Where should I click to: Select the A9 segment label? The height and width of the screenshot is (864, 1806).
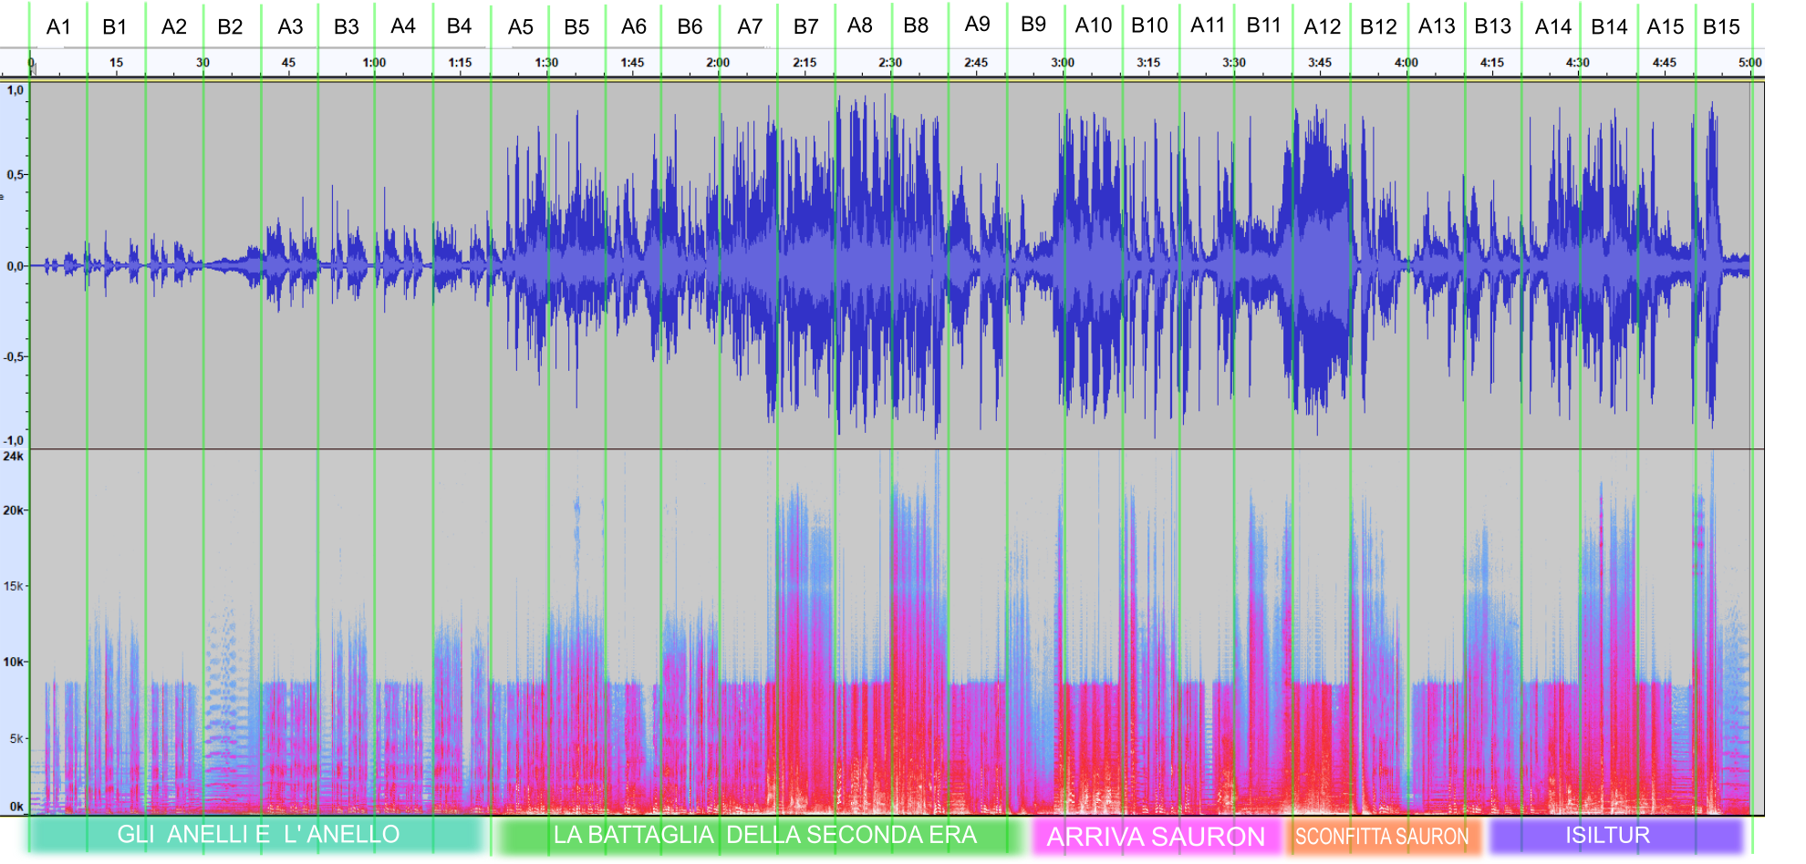(x=977, y=25)
